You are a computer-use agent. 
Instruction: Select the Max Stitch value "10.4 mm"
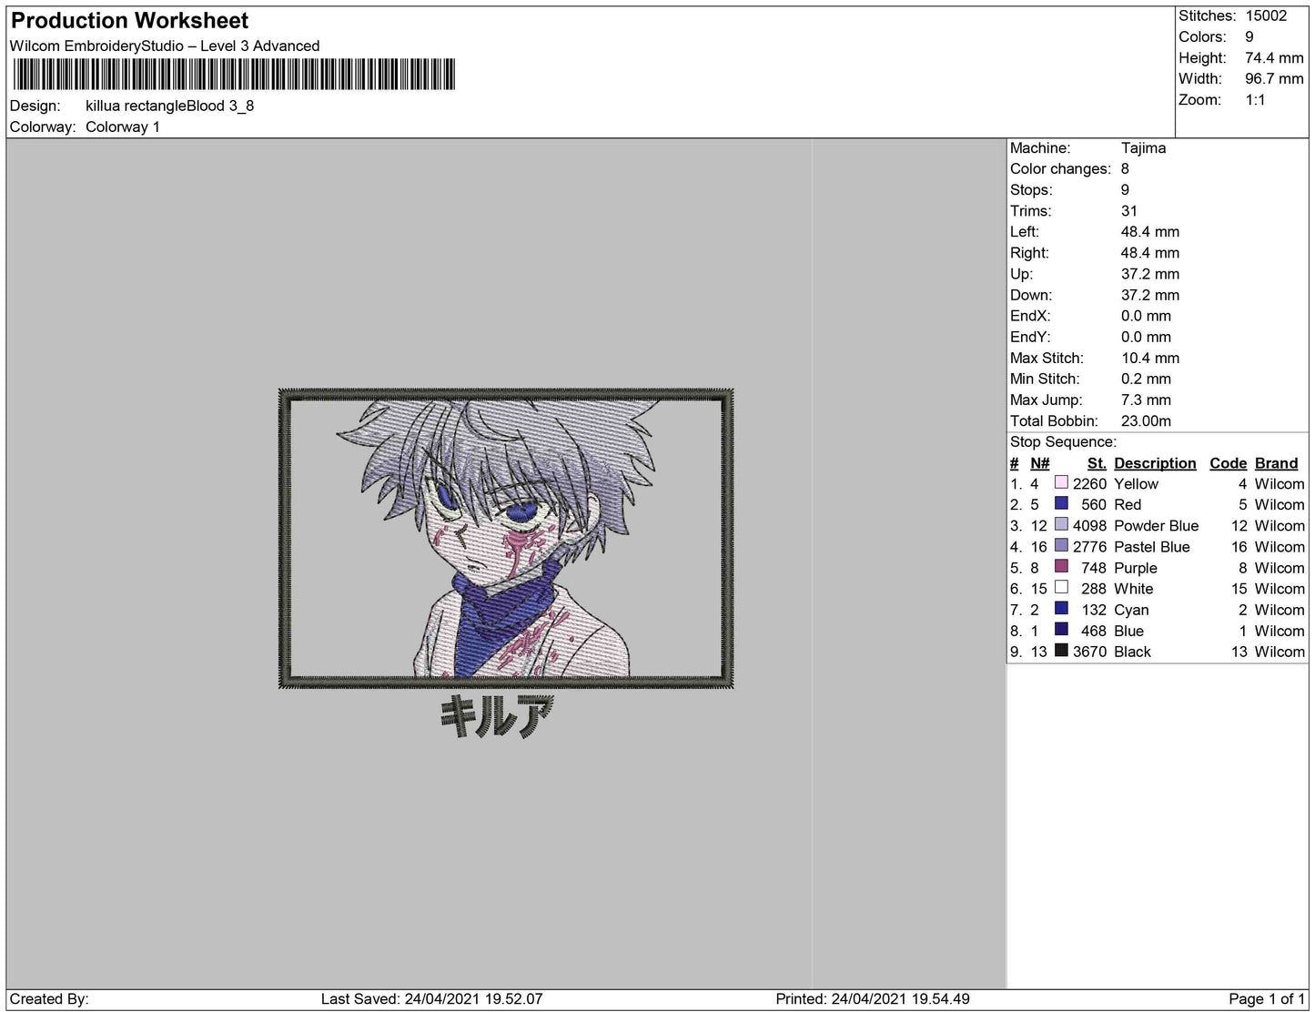point(1150,358)
